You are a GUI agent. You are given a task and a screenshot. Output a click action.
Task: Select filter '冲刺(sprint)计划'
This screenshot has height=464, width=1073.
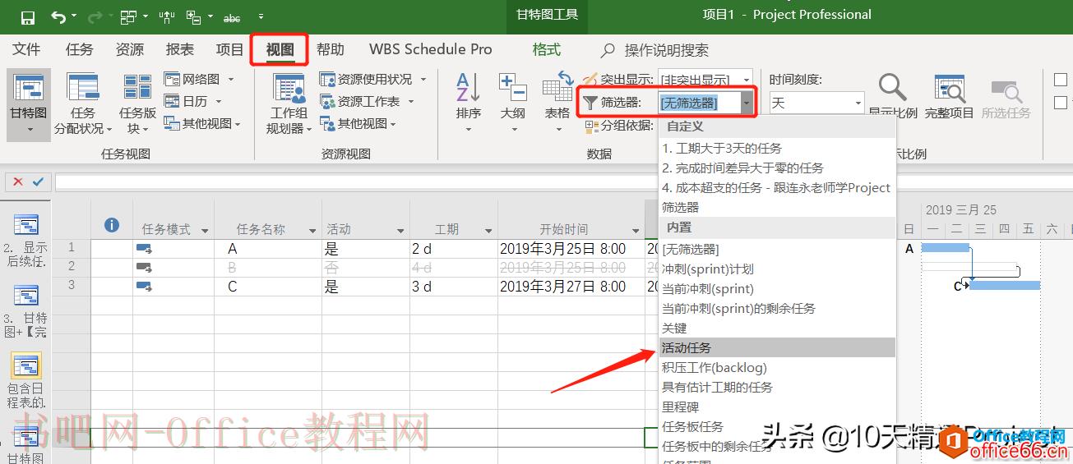click(x=777, y=269)
